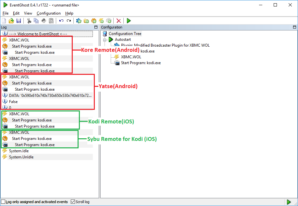Click the info icon beside the DATA entry
298x206 pixels.
point(5,95)
